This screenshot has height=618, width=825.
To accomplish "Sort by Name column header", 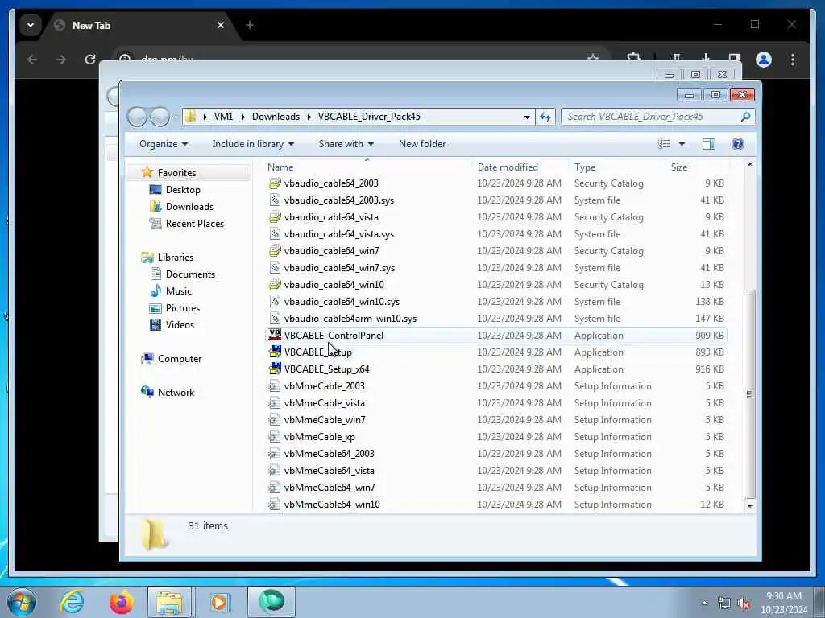I will pyautogui.click(x=280, y=167).
